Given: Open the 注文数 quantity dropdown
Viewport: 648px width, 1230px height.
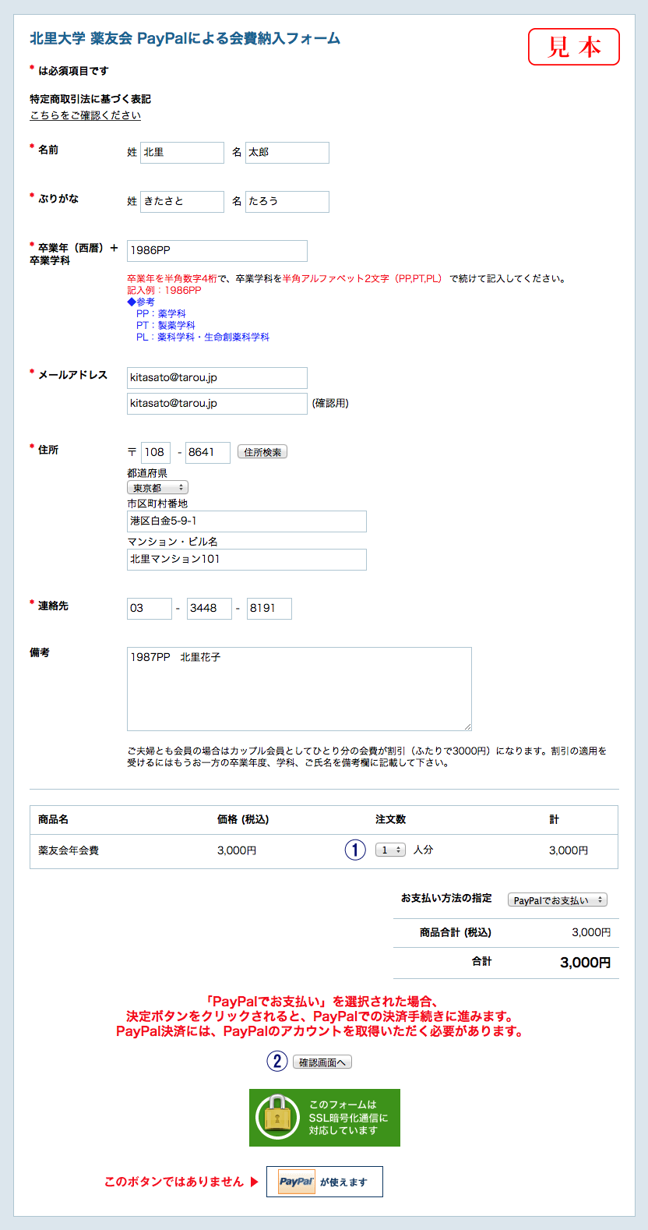Looking at the screenshot, I should [x=390, y=850].
